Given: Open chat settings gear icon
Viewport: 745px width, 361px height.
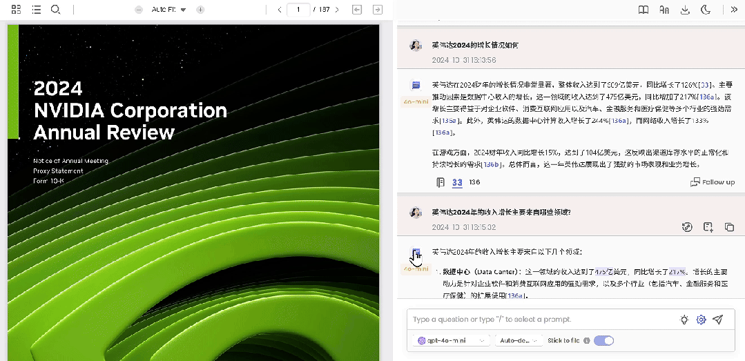Looking at the screenshot, I should click(x=701, y=319).
